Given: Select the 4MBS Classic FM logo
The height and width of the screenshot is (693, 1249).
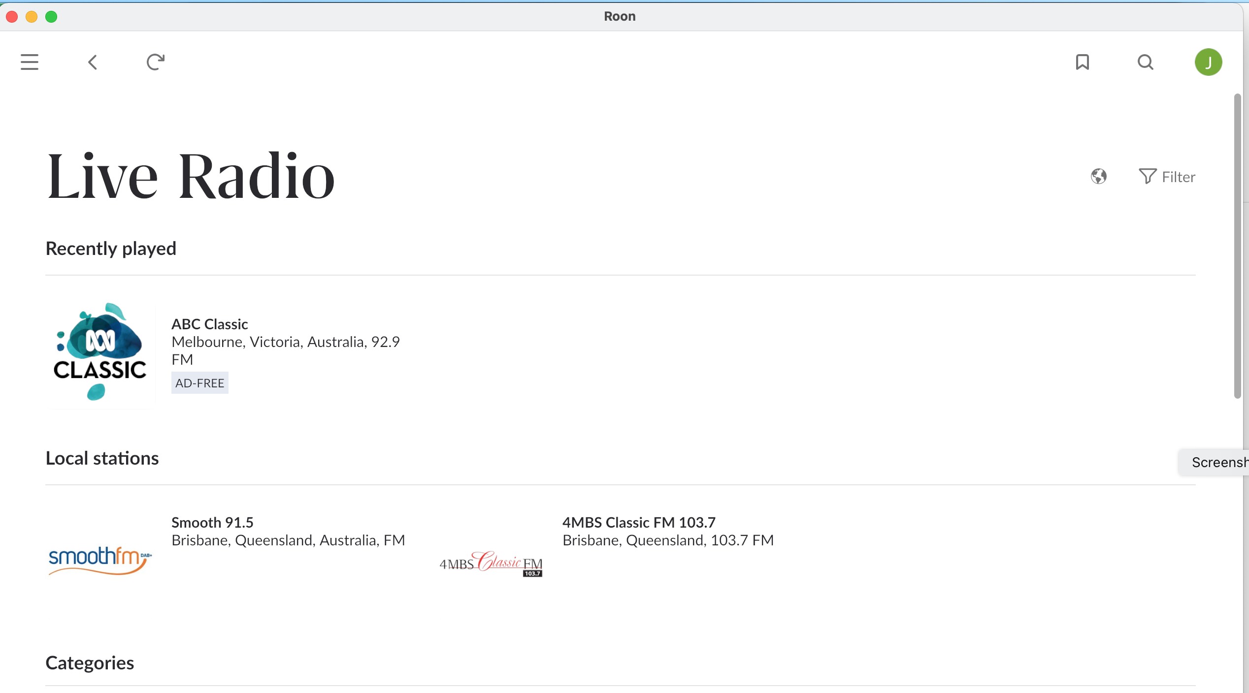Looking at the screenshot, I should coord(490,564).
